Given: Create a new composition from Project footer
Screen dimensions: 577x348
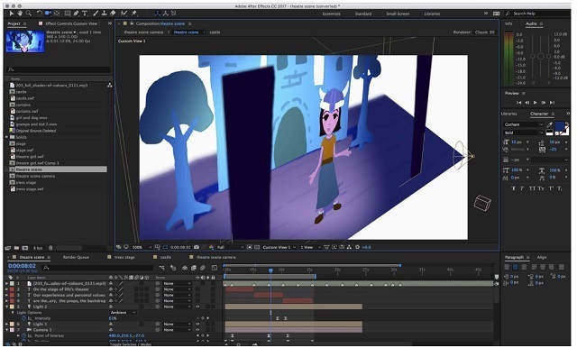Looking at the screenshot, I should click(25, 248).
